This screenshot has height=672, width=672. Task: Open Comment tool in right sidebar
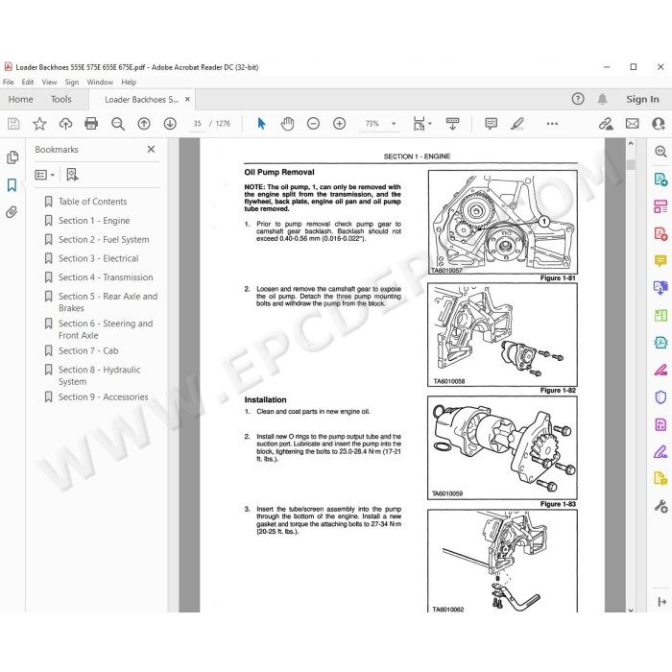coord(660,260)
